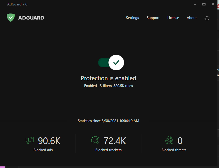
Task: Click the AdGuard shield logo icon
Action: coord(11,18)
